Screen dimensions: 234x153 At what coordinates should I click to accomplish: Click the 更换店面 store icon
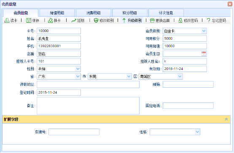(152, 20)
